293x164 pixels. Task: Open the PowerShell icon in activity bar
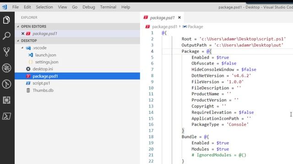6,116
